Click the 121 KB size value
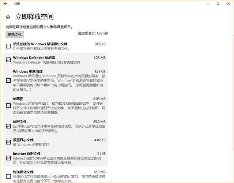Screen dimensions: 234x183 coord(101,154)
